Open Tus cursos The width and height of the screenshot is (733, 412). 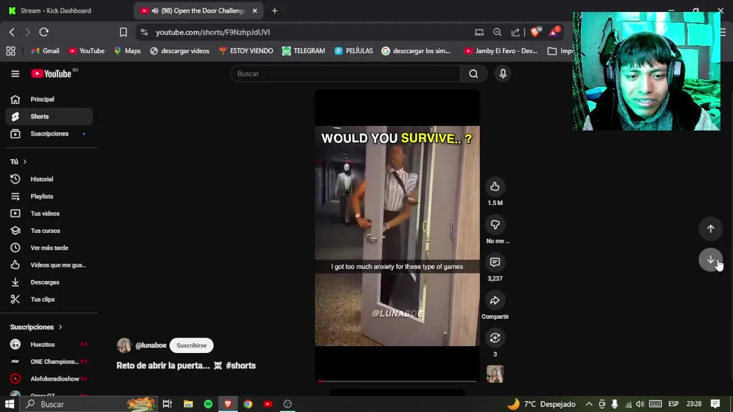(x=49, y=231)
